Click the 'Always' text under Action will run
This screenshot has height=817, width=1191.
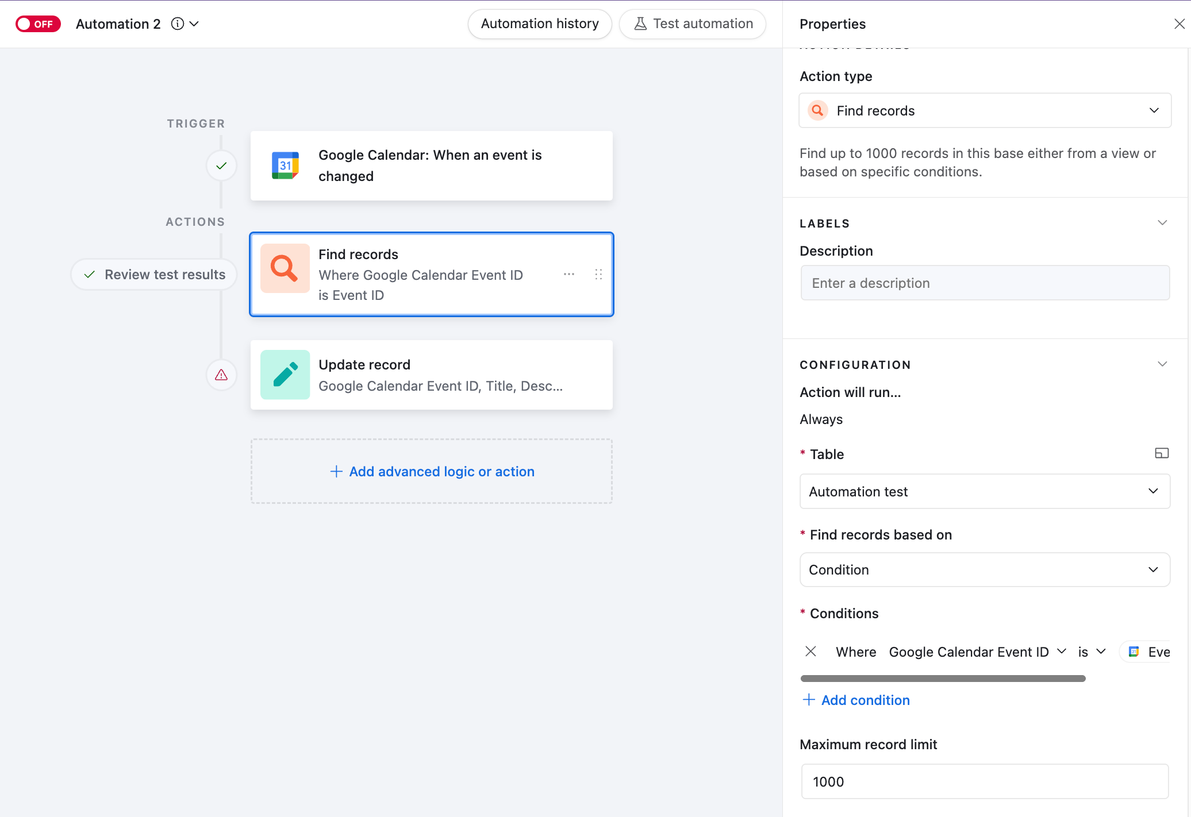pyautogui.click(x=821, y=419)
